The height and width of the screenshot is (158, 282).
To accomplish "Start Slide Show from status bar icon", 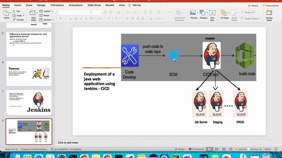I will pyautogui.click(x=231, y=149).
